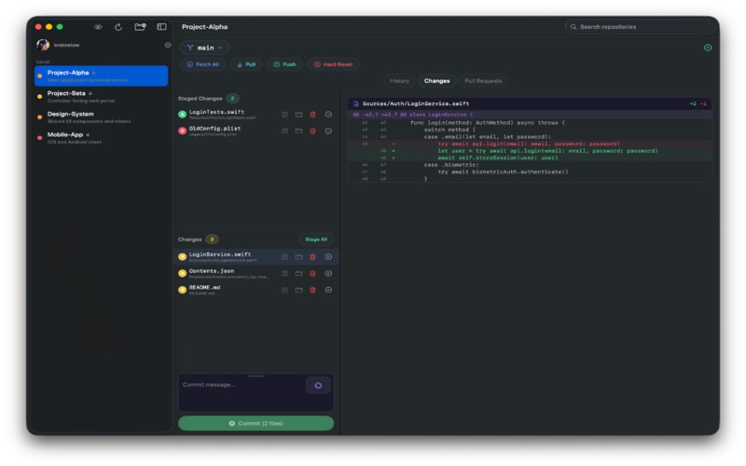Select the Design-System repository

[x=102, y=117]
